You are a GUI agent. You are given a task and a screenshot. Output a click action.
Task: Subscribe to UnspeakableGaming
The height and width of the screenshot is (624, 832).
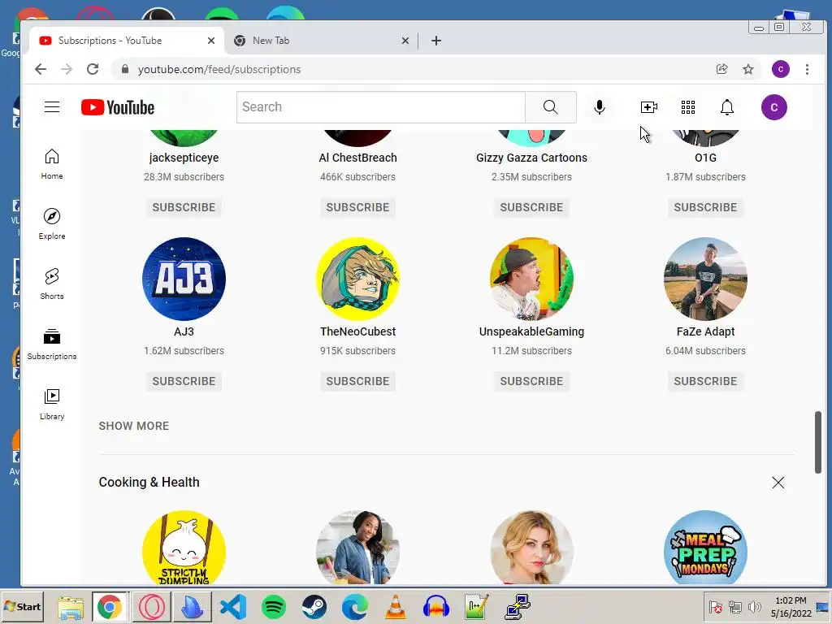pos(531,381)
